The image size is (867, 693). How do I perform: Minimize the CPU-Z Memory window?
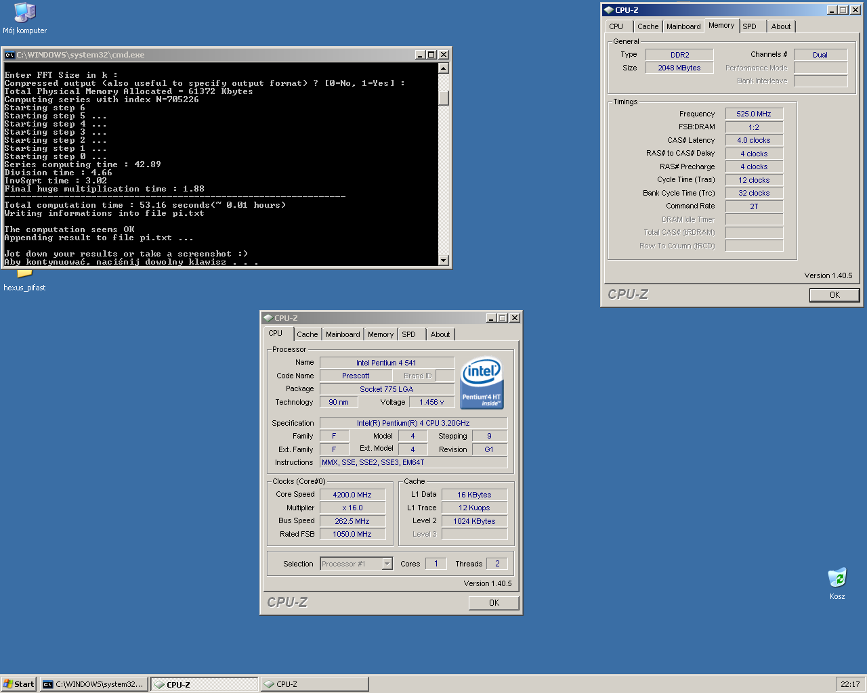[832, 10]
